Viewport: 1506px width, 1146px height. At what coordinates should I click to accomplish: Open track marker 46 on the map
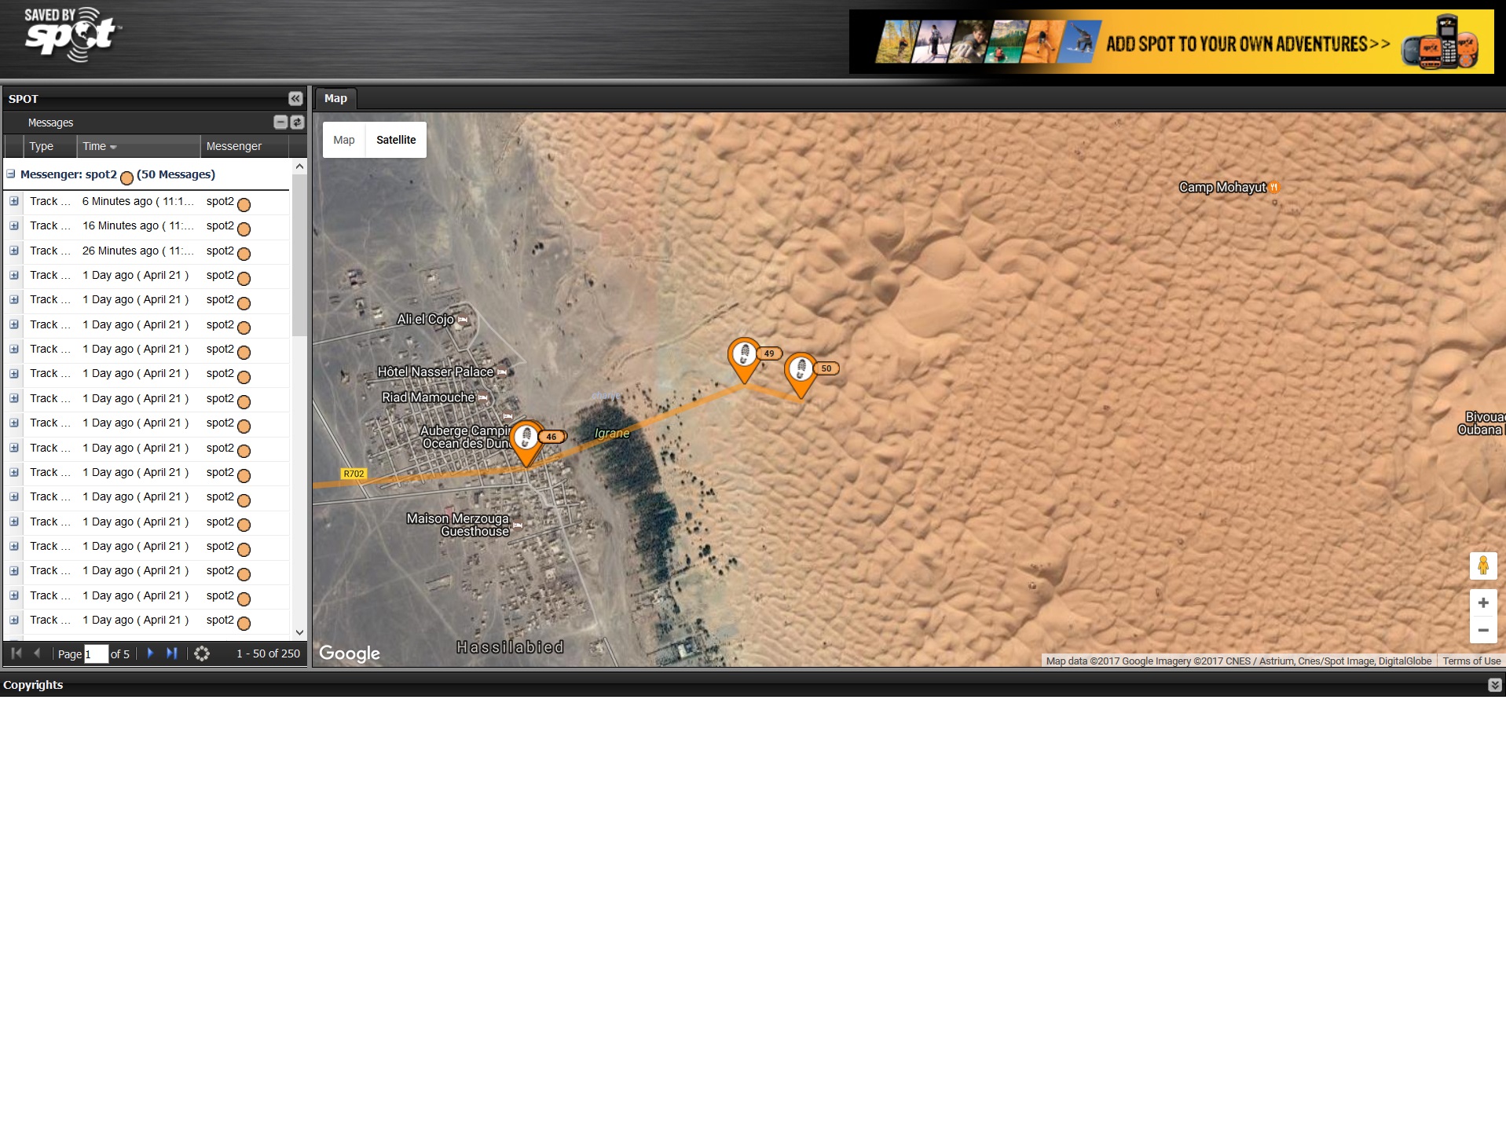point(526,443)
